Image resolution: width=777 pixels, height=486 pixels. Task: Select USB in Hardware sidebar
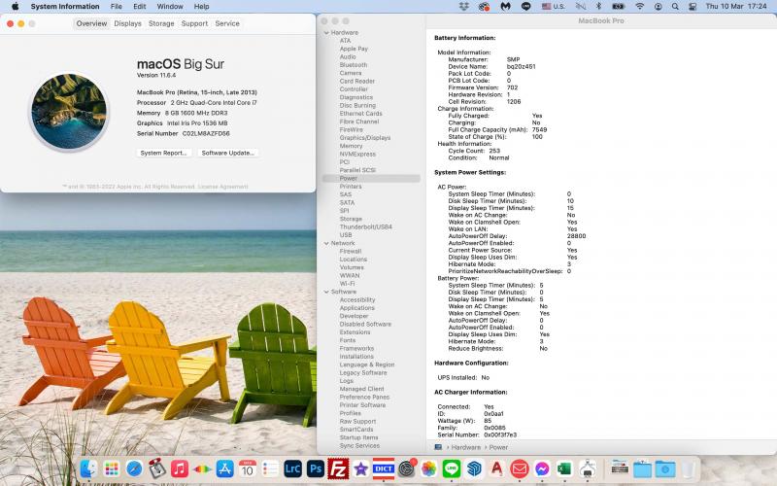point(346,235)
